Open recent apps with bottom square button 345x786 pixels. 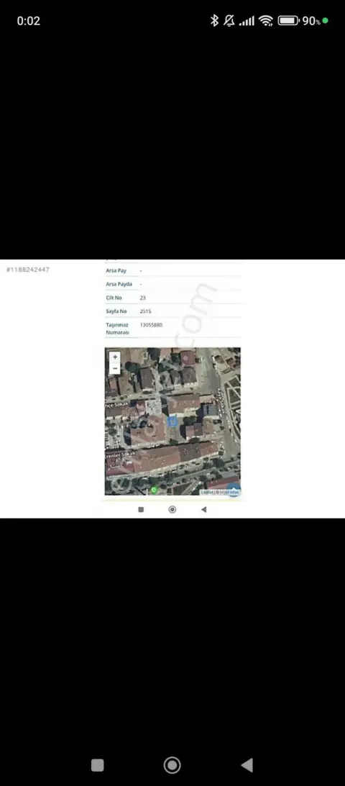pyautogui.click(x=98, y=765)
